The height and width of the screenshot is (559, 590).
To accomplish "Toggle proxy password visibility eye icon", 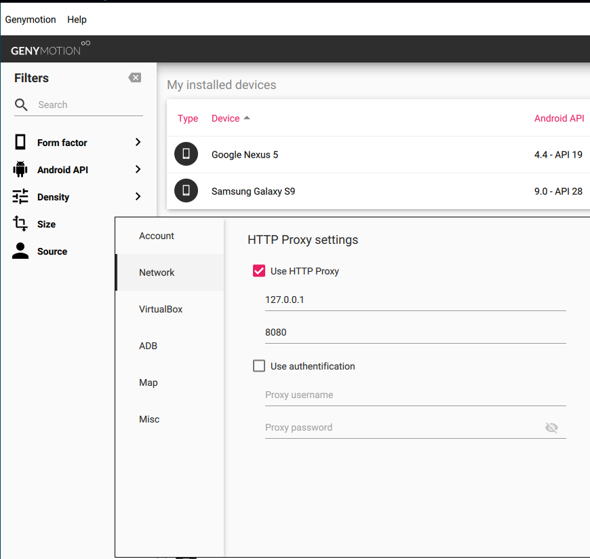I will [551, 427].
